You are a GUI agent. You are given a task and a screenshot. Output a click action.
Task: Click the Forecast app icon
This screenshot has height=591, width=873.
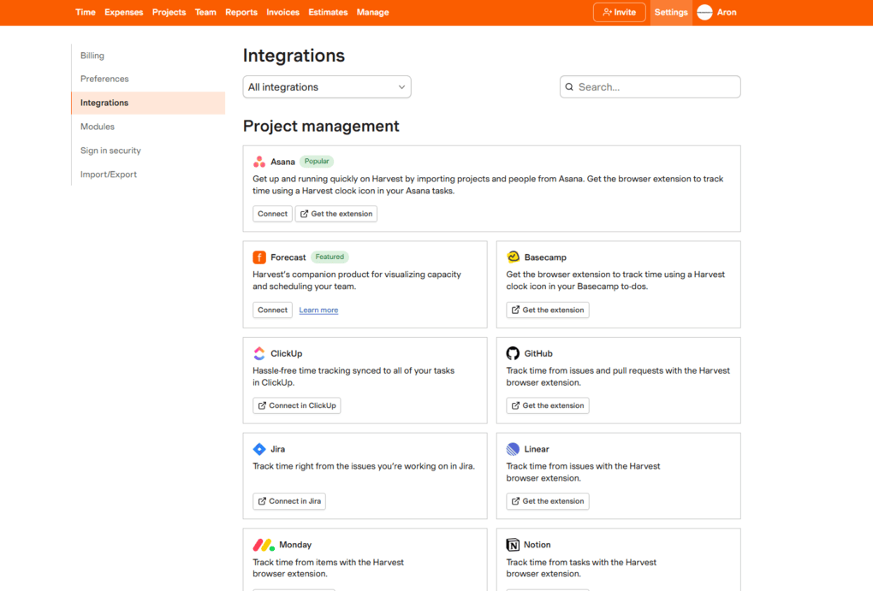(259, 257)
